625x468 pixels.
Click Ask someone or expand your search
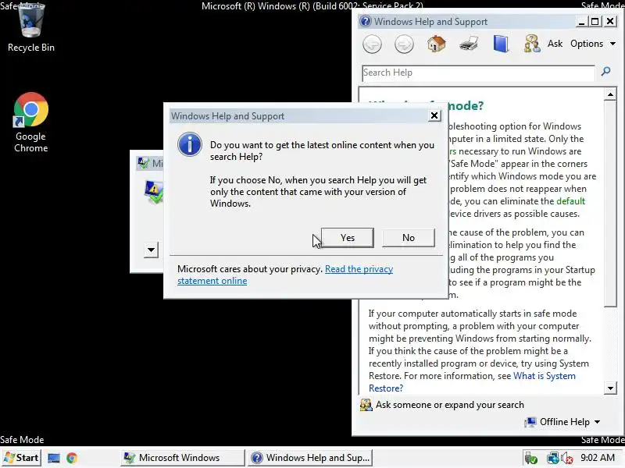click(450, 405)
